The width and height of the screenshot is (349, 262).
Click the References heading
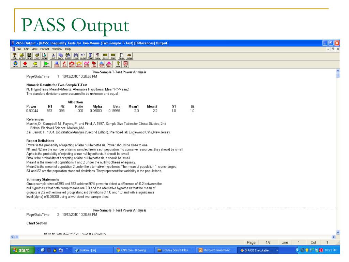tap(35, 119)
